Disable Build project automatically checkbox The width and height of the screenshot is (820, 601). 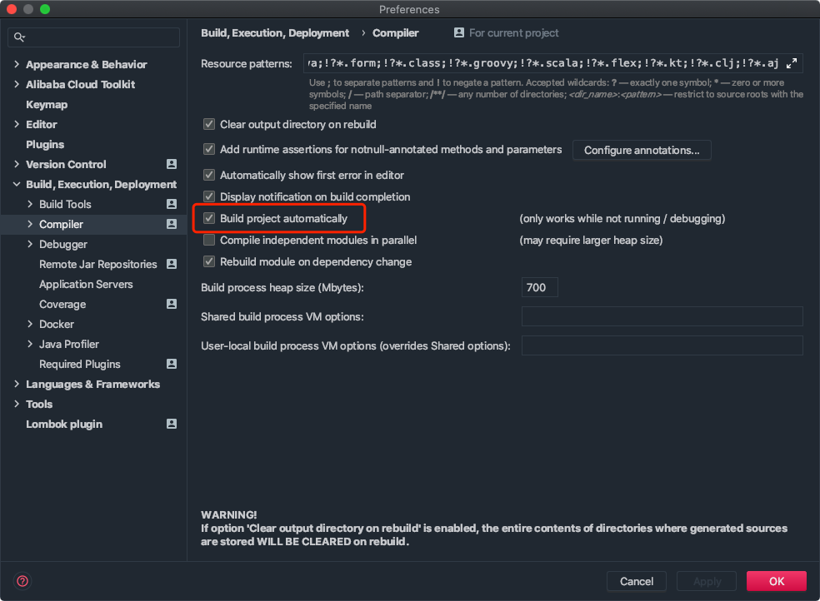209,219
